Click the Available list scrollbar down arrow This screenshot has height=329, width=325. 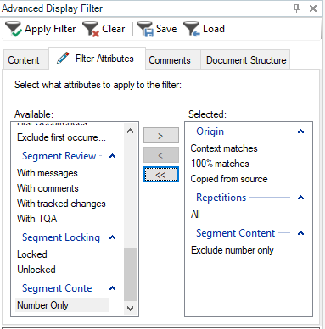tap(130, 309)
